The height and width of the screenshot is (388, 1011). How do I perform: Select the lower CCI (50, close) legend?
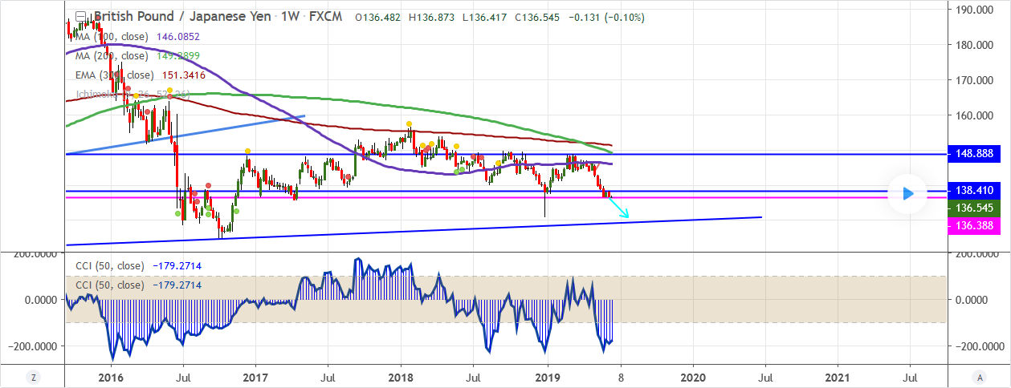coord(110,285)
